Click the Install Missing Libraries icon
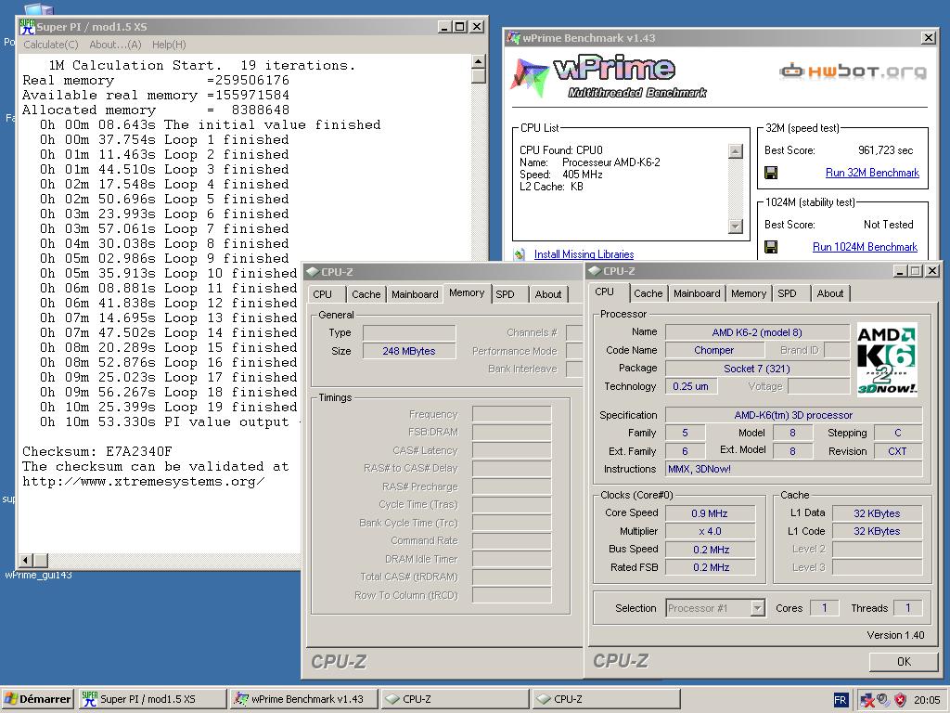Viewport: 950px width, 713px height. pyautogui.click(x=520, y=254)
